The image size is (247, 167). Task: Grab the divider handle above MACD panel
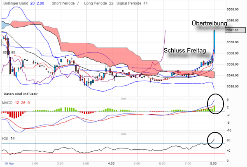coord(124,99)
